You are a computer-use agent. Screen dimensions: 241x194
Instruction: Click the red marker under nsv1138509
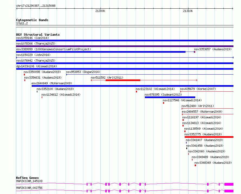[185, 131]
